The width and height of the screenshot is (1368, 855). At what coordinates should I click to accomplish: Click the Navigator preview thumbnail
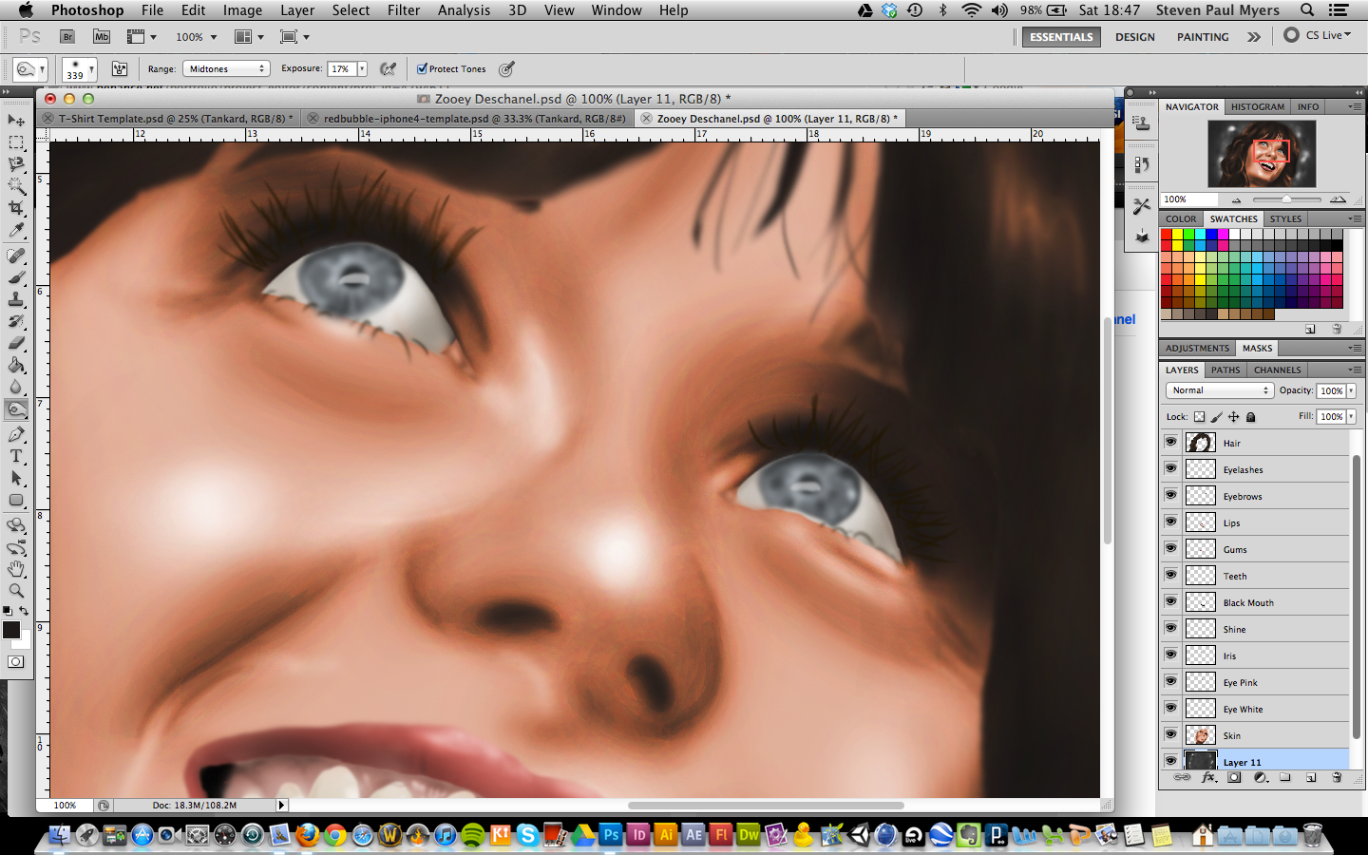click(1262, 154)
